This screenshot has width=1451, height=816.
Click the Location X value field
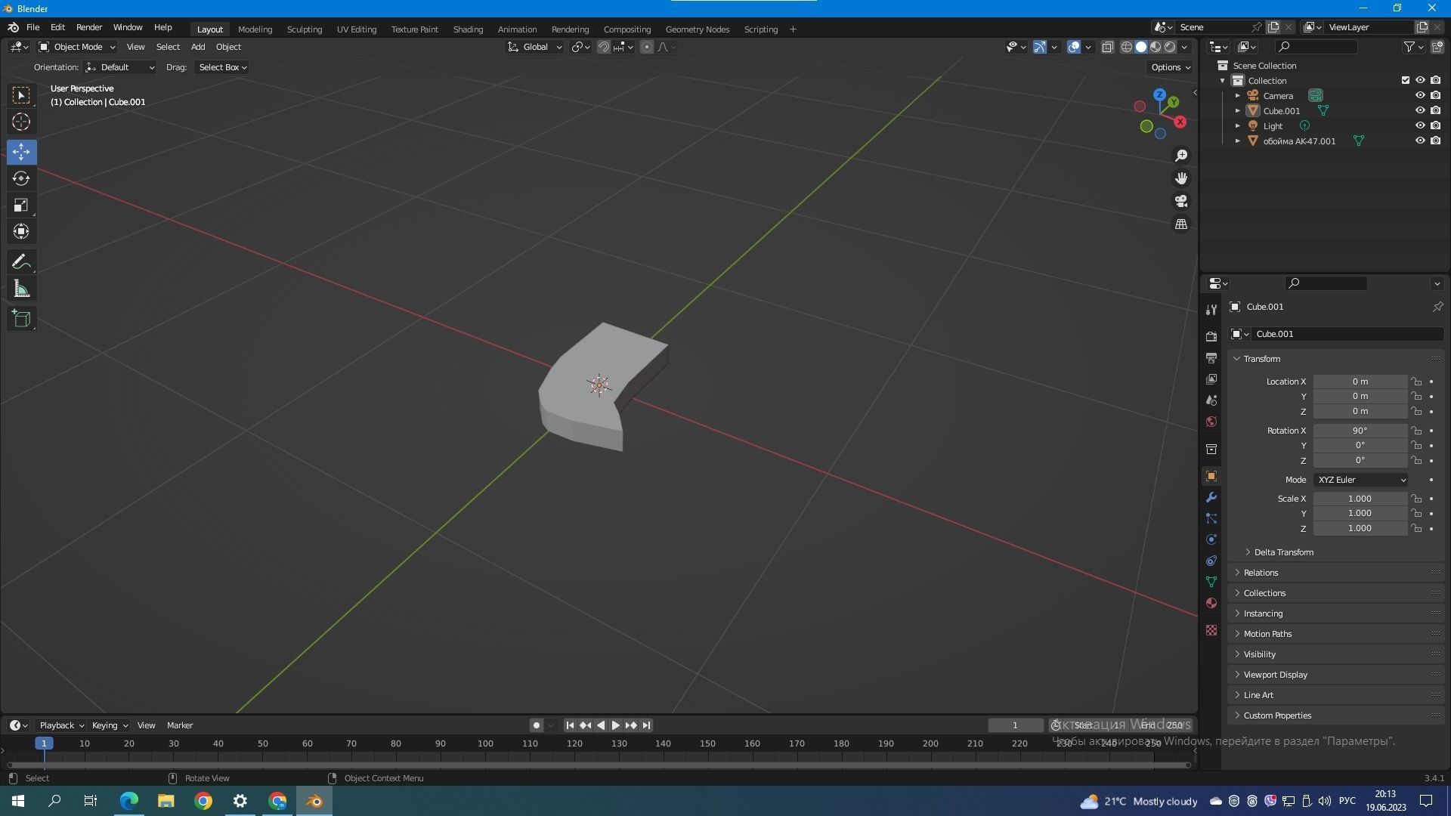[x=1360, y=382]
